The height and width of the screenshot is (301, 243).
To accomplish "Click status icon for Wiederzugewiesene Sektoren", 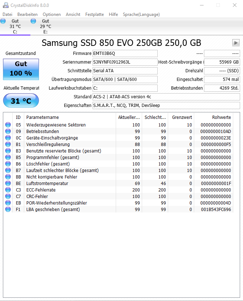I will click(x=8, y=125).
